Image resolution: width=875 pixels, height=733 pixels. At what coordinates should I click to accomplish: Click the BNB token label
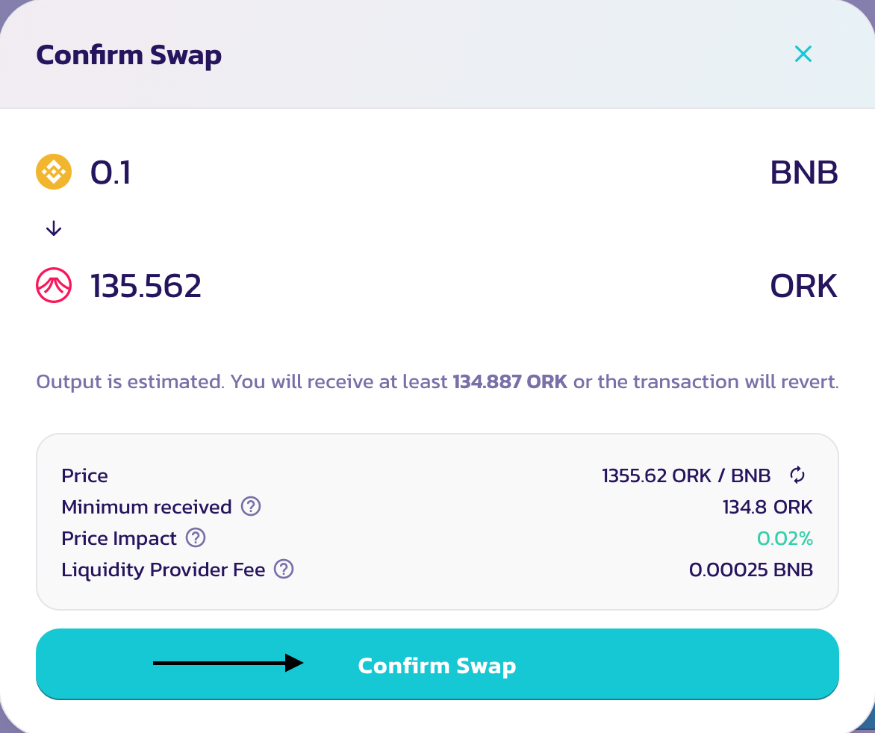click(804, 172)
